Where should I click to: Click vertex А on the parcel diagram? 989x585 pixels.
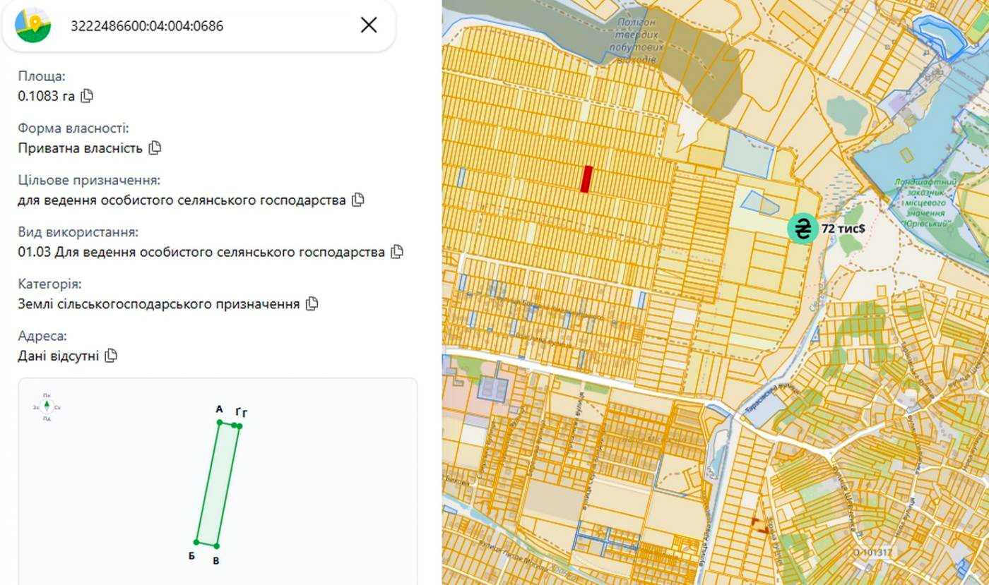(x=220, y=423)
